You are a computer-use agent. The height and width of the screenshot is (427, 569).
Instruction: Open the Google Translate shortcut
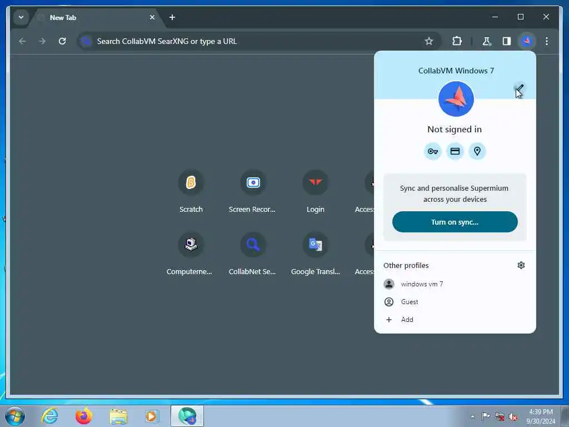point(315,254)
